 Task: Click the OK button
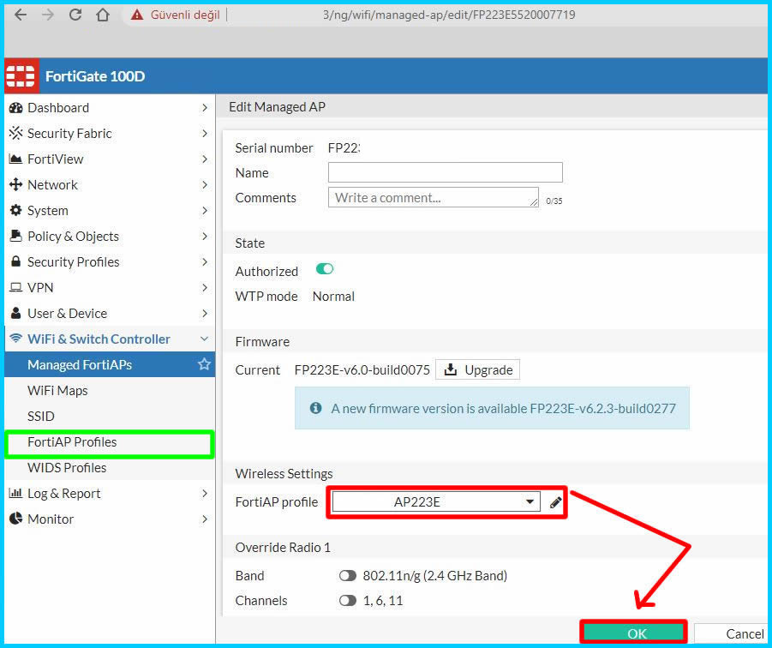(633, 633)
